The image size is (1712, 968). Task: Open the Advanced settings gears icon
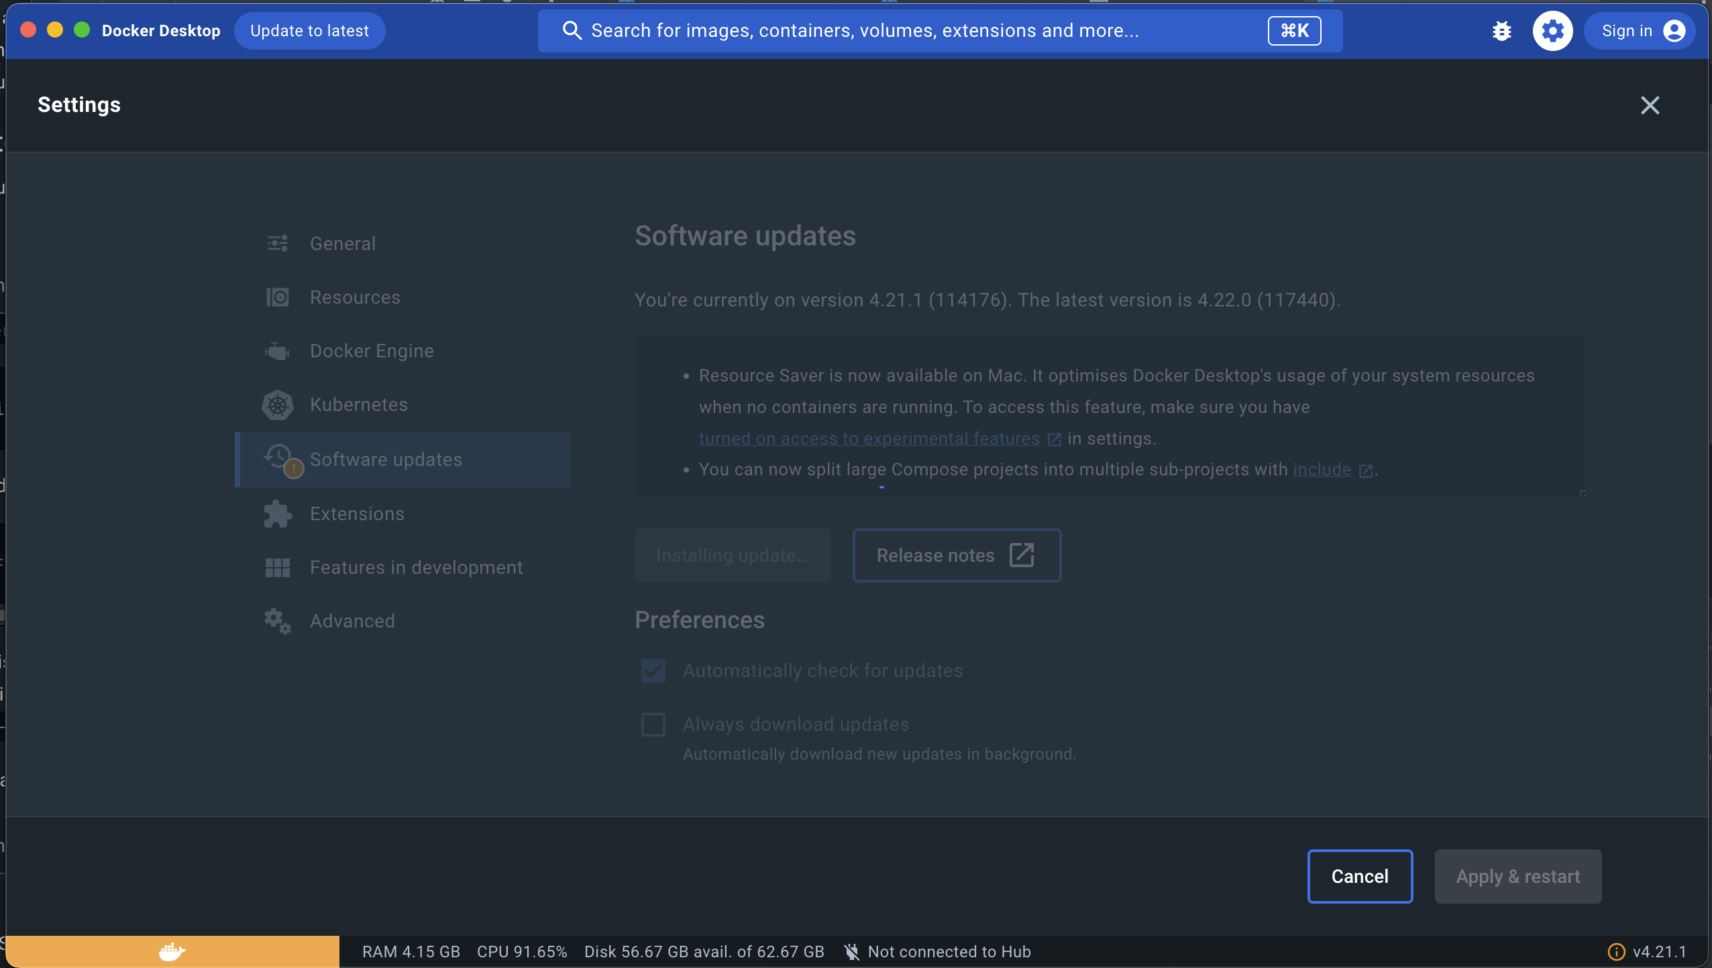(x=276, y=621)
